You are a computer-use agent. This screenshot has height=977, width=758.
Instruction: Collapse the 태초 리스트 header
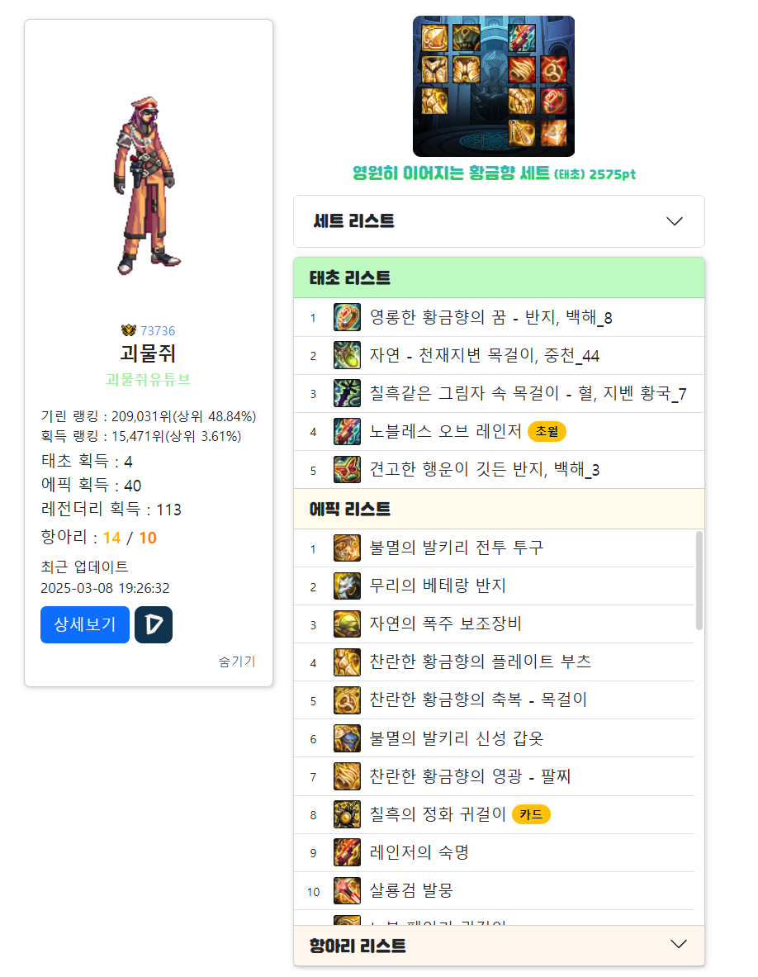(499, 277)
